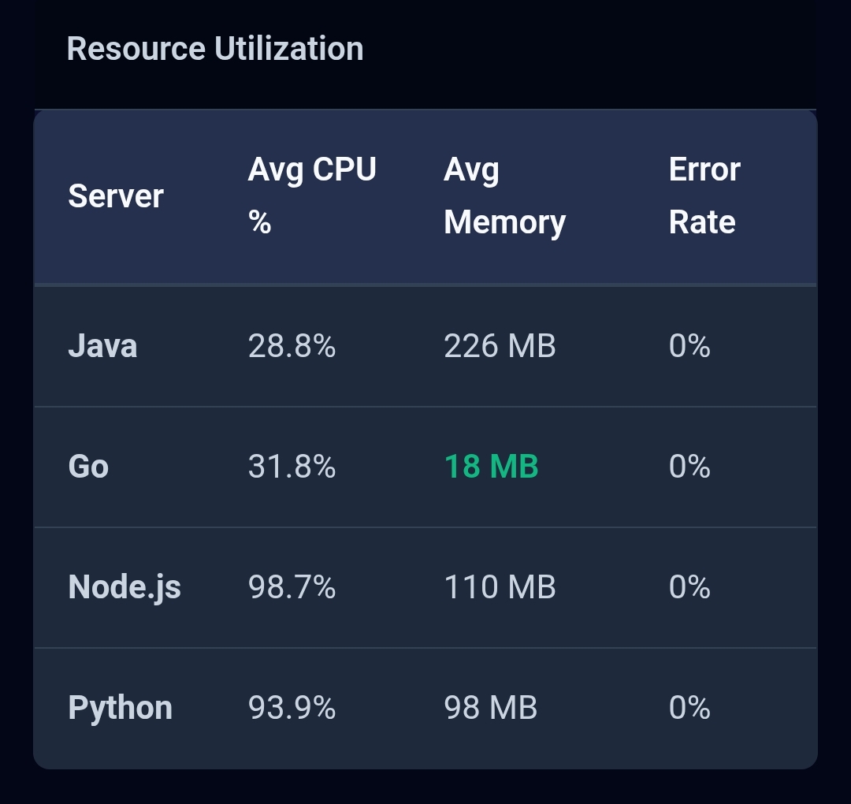
Task: Click Python's 93.9% CPU value
Action: pos(292,708)
